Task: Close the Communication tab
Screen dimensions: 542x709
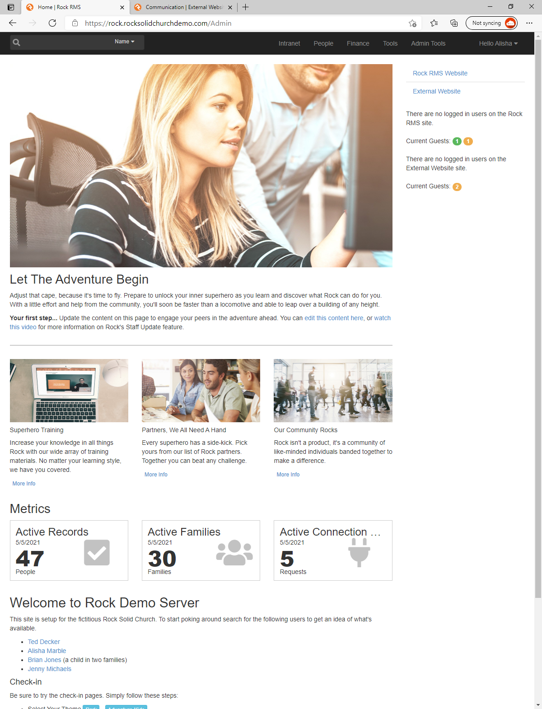Action: point(230,7)
